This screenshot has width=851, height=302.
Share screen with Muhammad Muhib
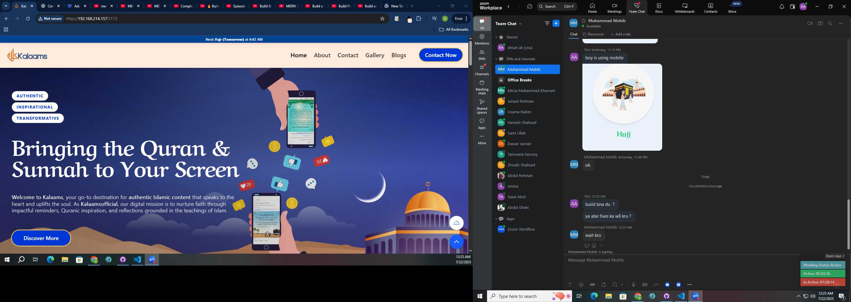820,23
